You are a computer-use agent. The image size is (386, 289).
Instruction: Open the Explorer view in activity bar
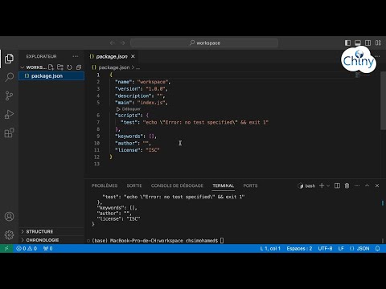(9, 59)
